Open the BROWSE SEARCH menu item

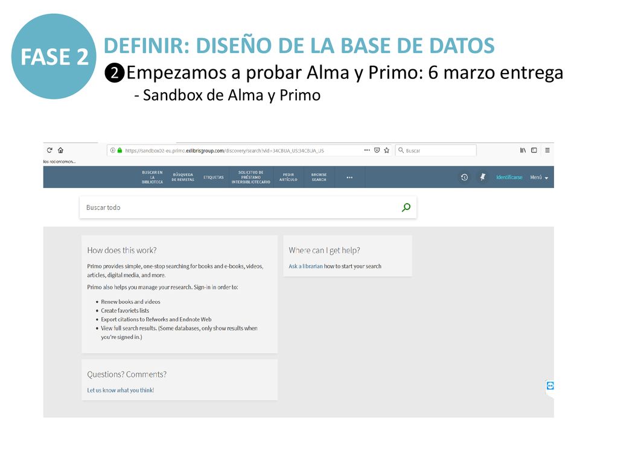[x=319, y=177]
